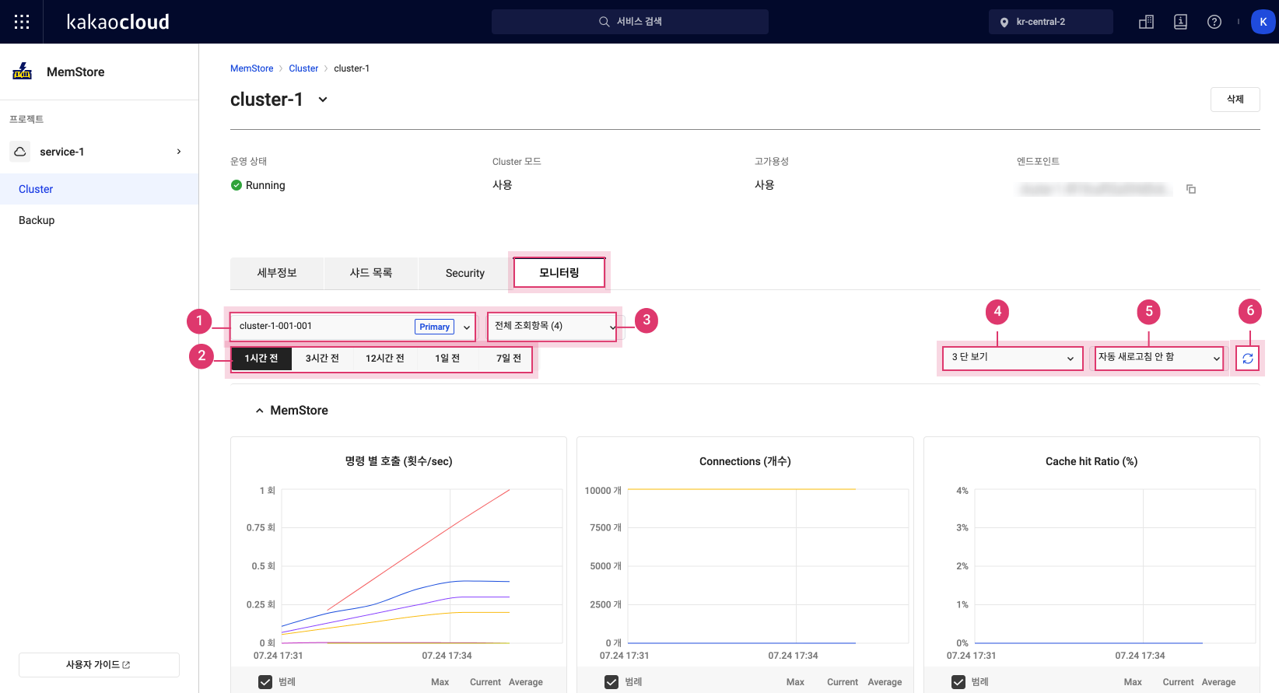Switch to the 세부정보 tab
This screenshot has height=693, width=1279.
click(x=277, y=273)
